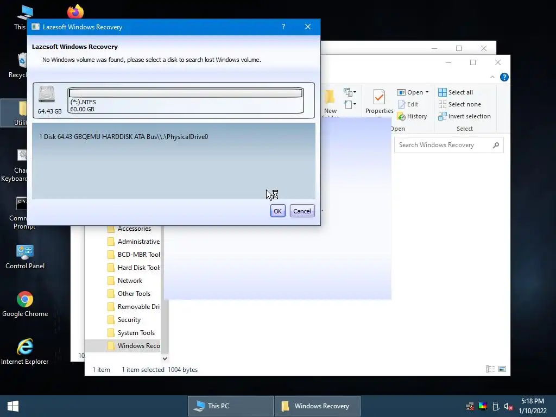Expand the Open dropdown arrow in ribbon
This screenshot has height=417, width=556.
427,92
